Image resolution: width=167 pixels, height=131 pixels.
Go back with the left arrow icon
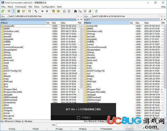pyautogui.click(x=42, y=11)
